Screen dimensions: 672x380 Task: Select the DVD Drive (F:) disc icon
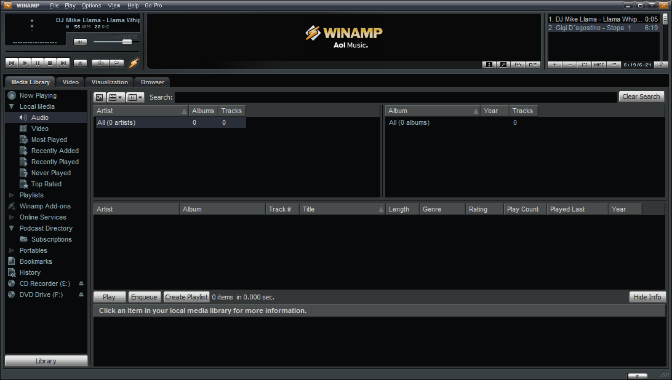[x=12, y=295]
